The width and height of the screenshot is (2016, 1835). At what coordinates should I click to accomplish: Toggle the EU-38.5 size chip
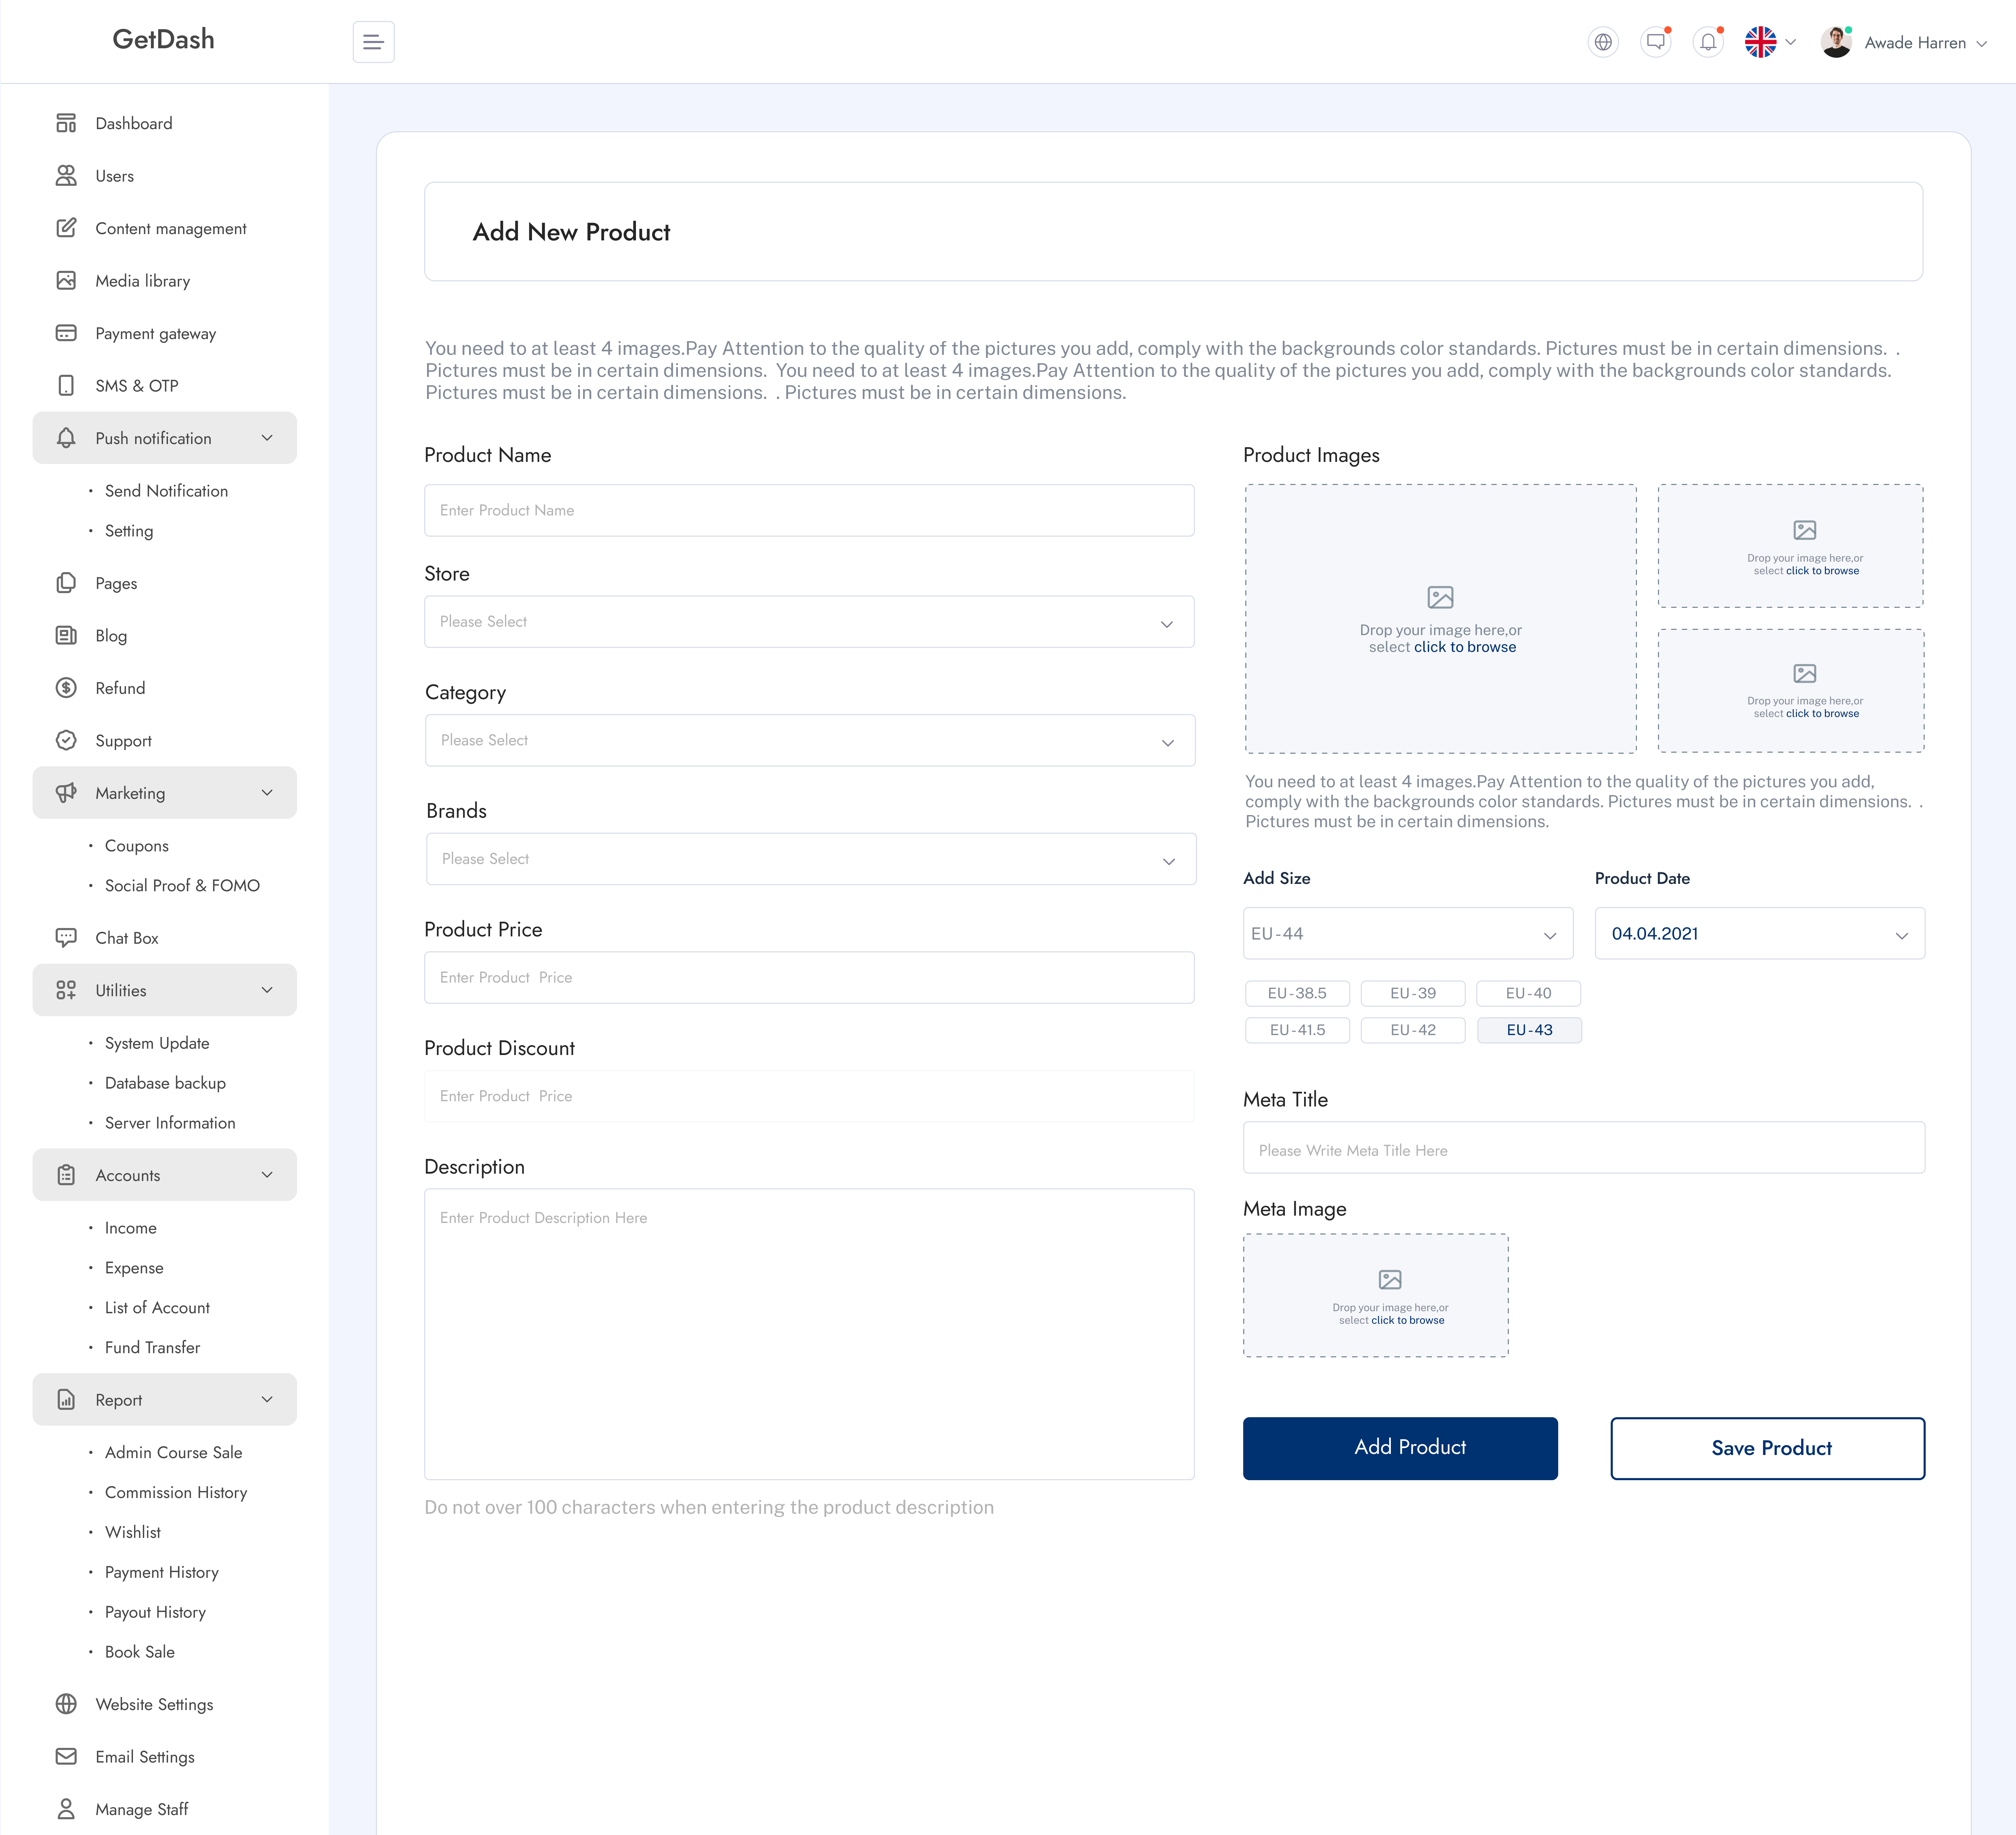click(1297, 993)
